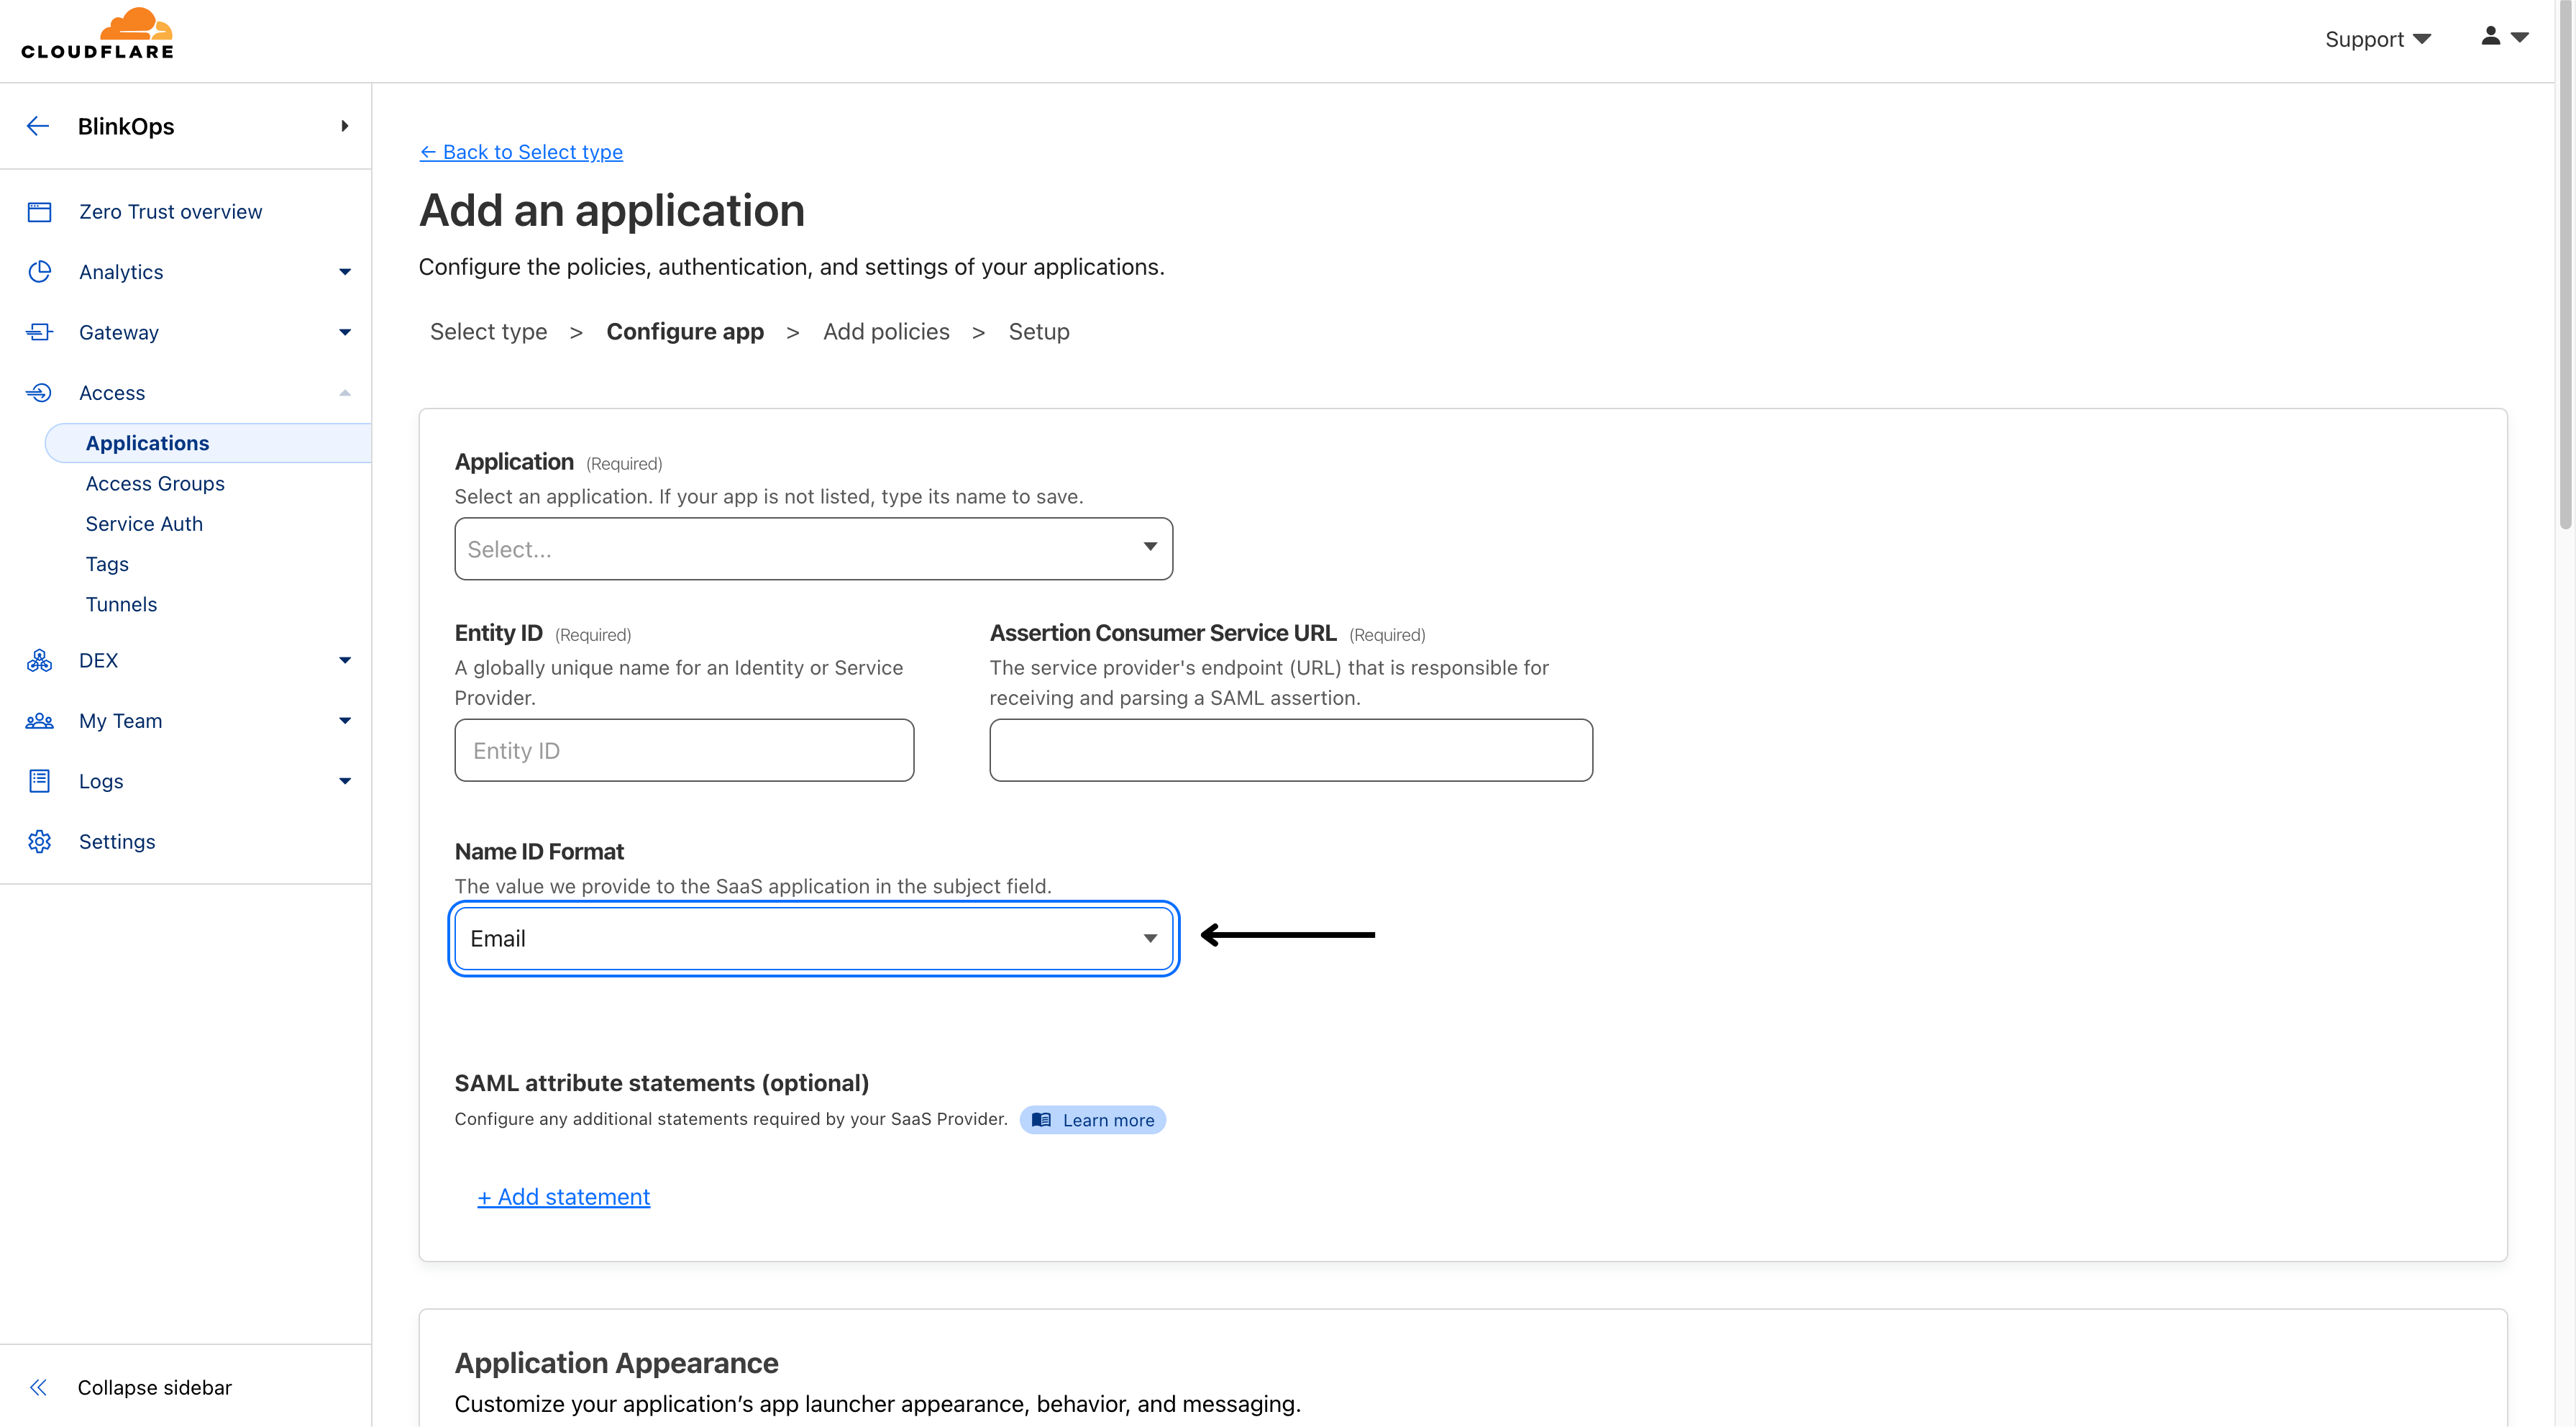The image size is (2576, 1427).
Task: Open the user account menu icon
Action: [x=2504, y=37]
